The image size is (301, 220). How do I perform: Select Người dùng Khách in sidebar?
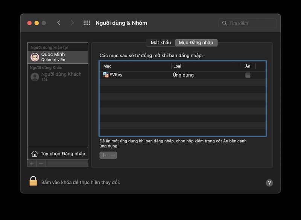58,76
